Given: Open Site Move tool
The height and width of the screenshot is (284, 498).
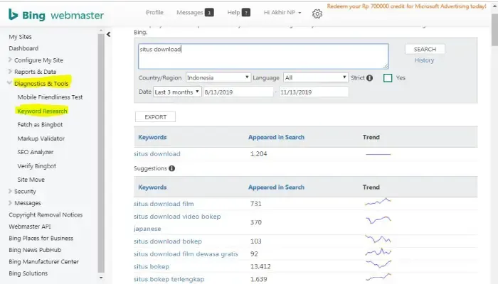Looking at the screenshot, I should click(31, 180).
